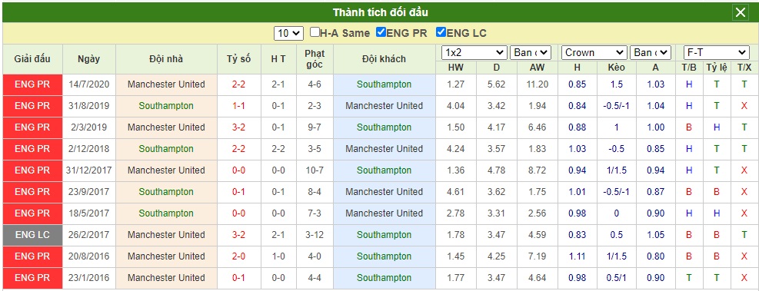Open the Crown bookmaker dropdown
Viewport: 759px width, 291px height.
[x=594, y=52]
